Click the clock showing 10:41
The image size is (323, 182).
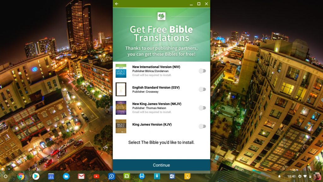(291, 176)
